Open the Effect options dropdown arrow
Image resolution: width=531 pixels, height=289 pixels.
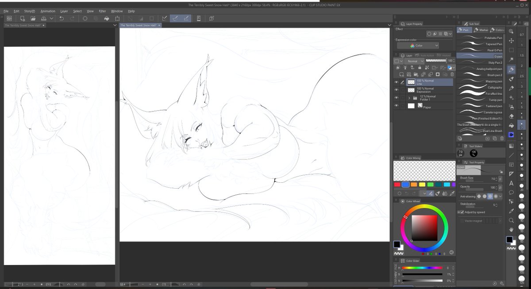[450, 34]
